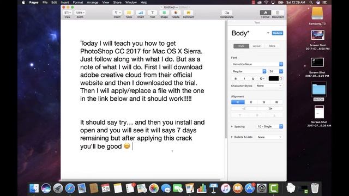Open the Body paragraph style dropdown
The width and height of the screenshot is (349, 196).
268,33
